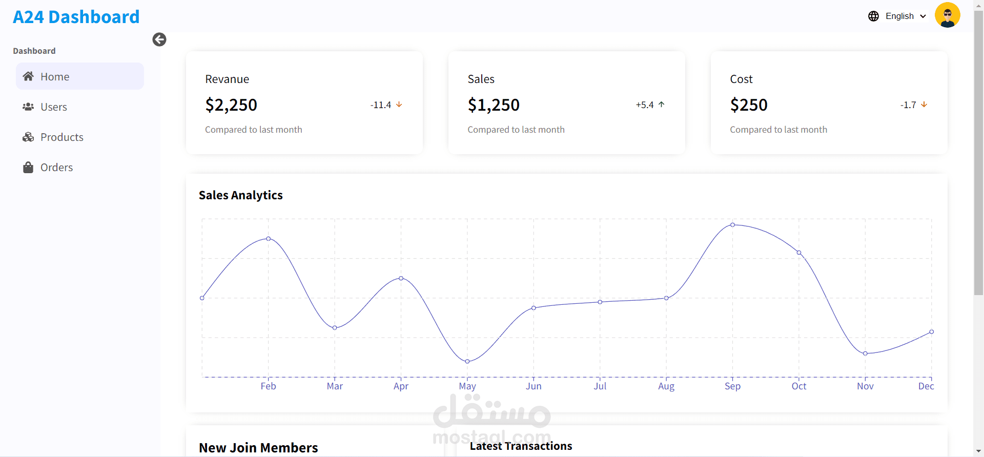984x457 pixels.
Task: Click the +5.4 change value
Action: pos(645,105)
